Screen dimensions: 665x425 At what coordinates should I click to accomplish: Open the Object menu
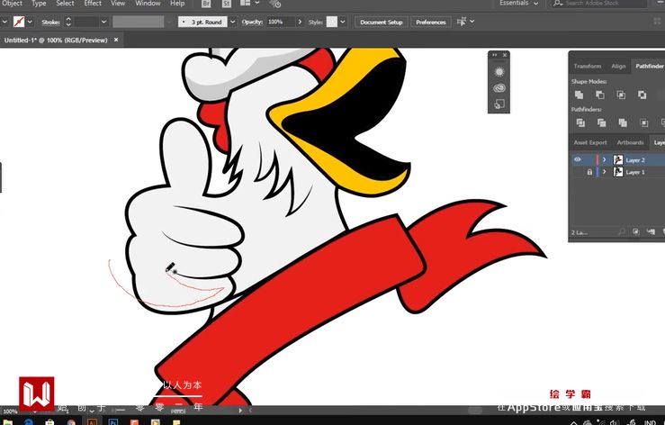(12, 4)
